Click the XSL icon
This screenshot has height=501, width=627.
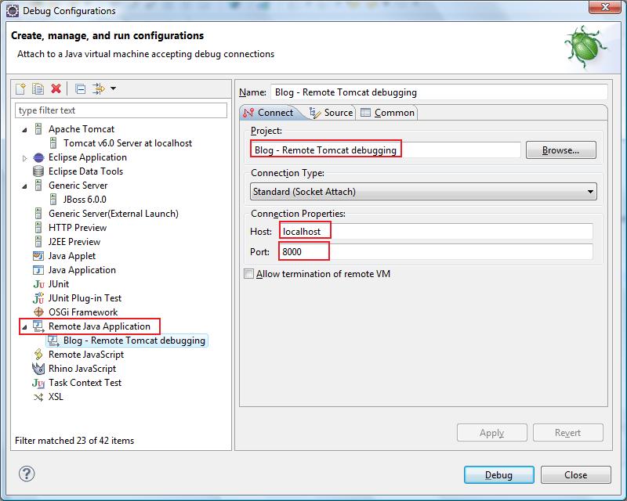coord(38,397)
